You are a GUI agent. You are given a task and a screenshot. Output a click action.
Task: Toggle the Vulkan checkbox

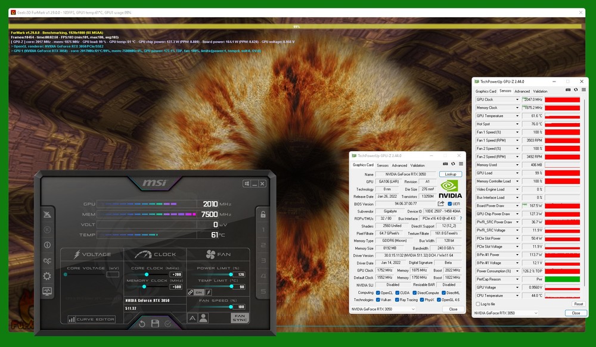pyautogui.click(x=378, y=300)
